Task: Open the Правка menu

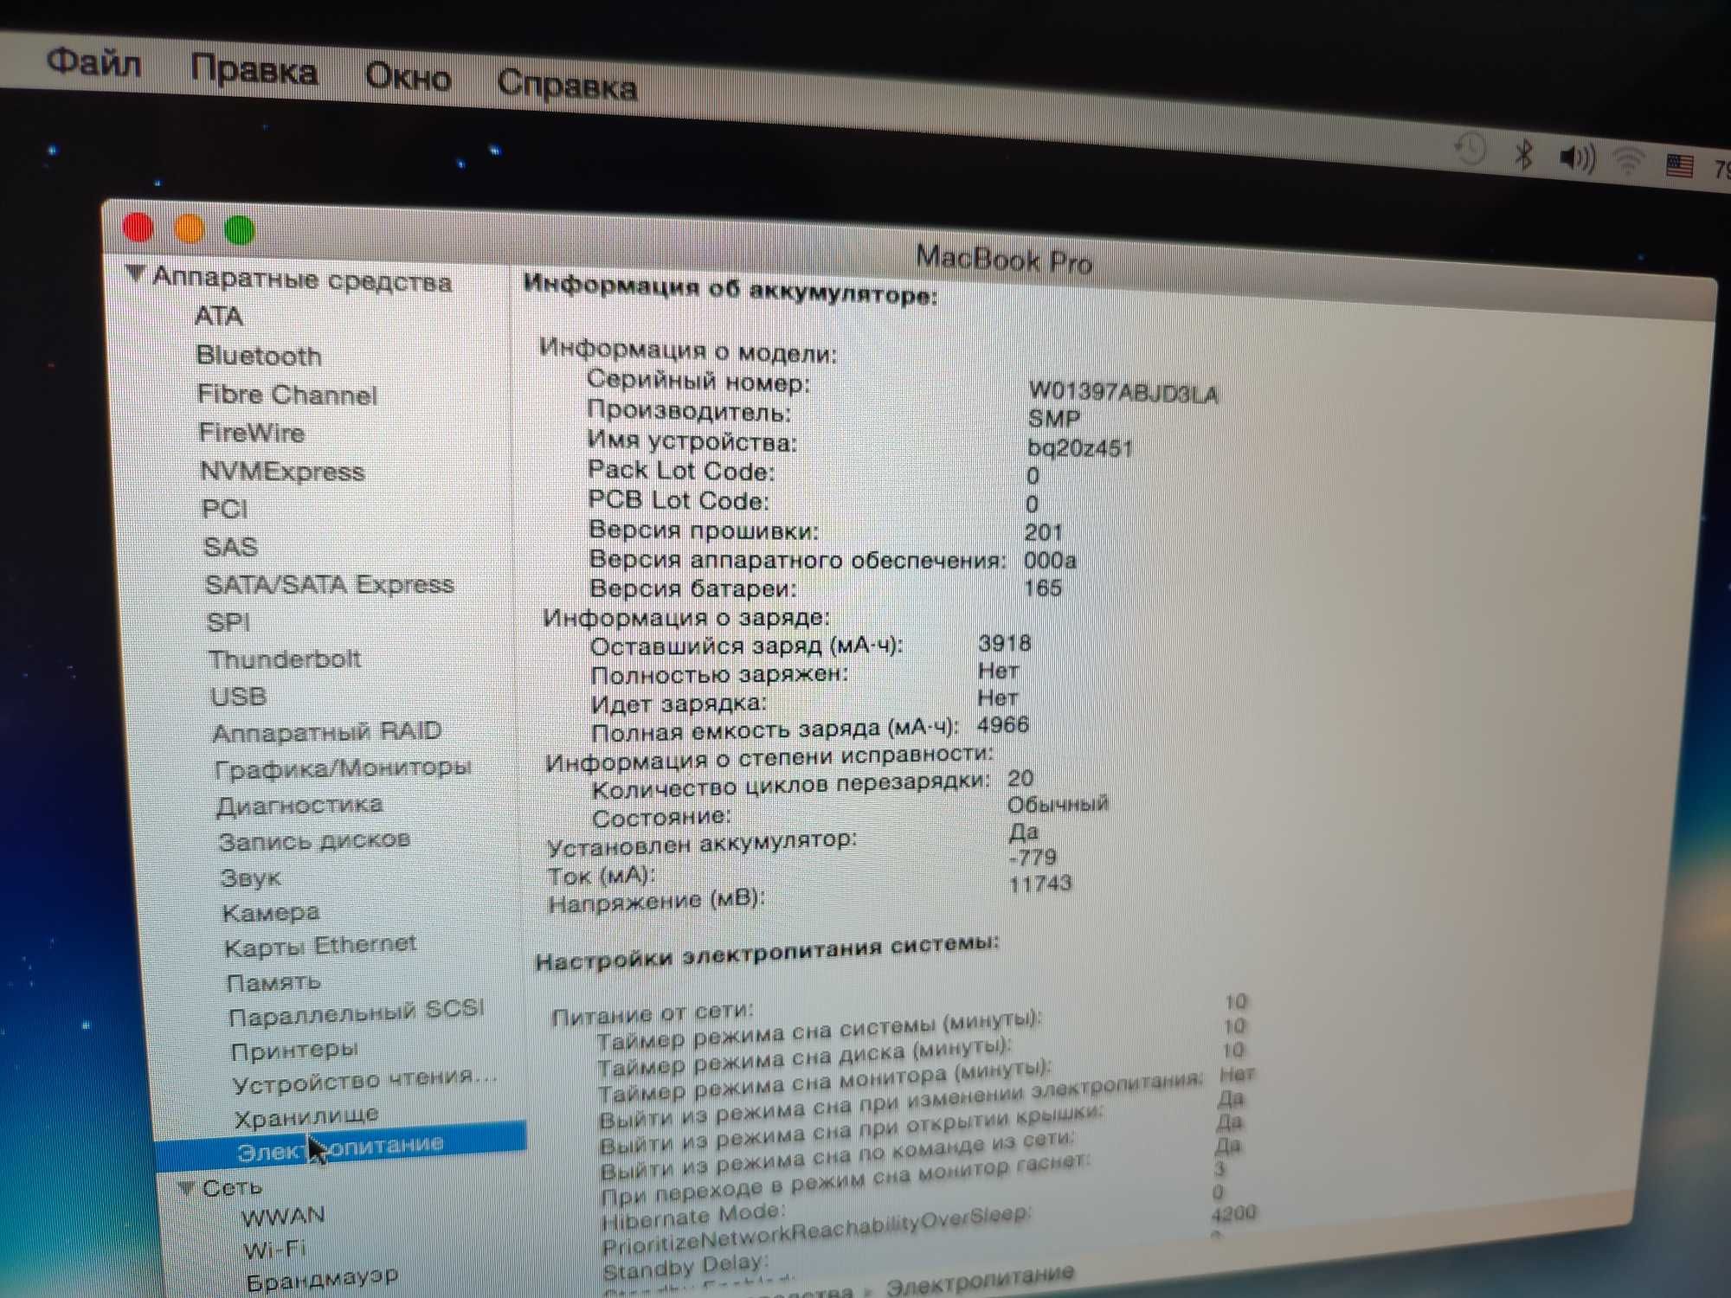Action: click(x=254, y=70)
